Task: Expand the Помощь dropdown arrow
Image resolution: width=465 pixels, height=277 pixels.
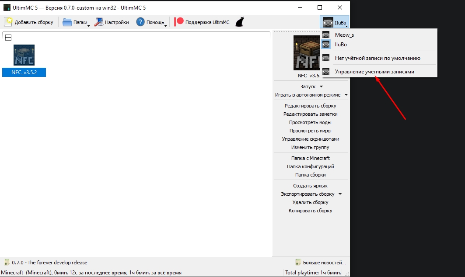Action: pos(165,26)
